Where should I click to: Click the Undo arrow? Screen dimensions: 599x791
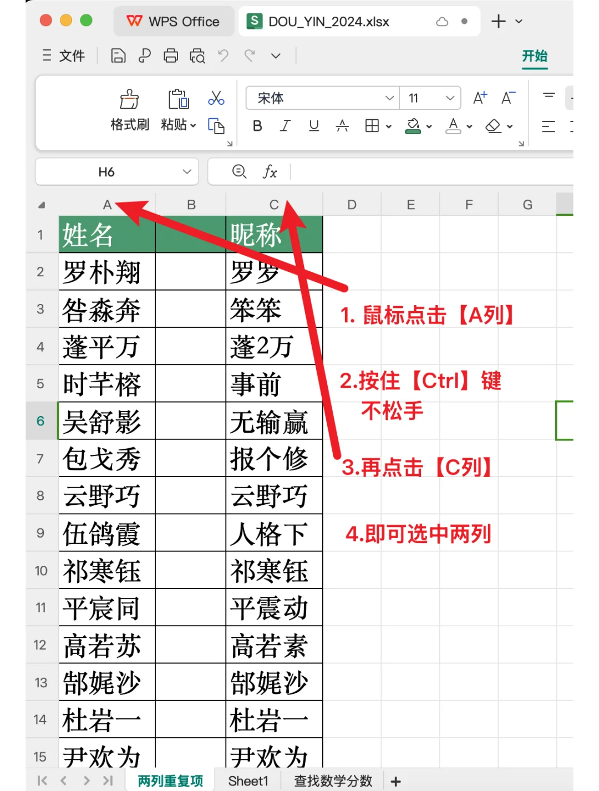click(223, 55)
